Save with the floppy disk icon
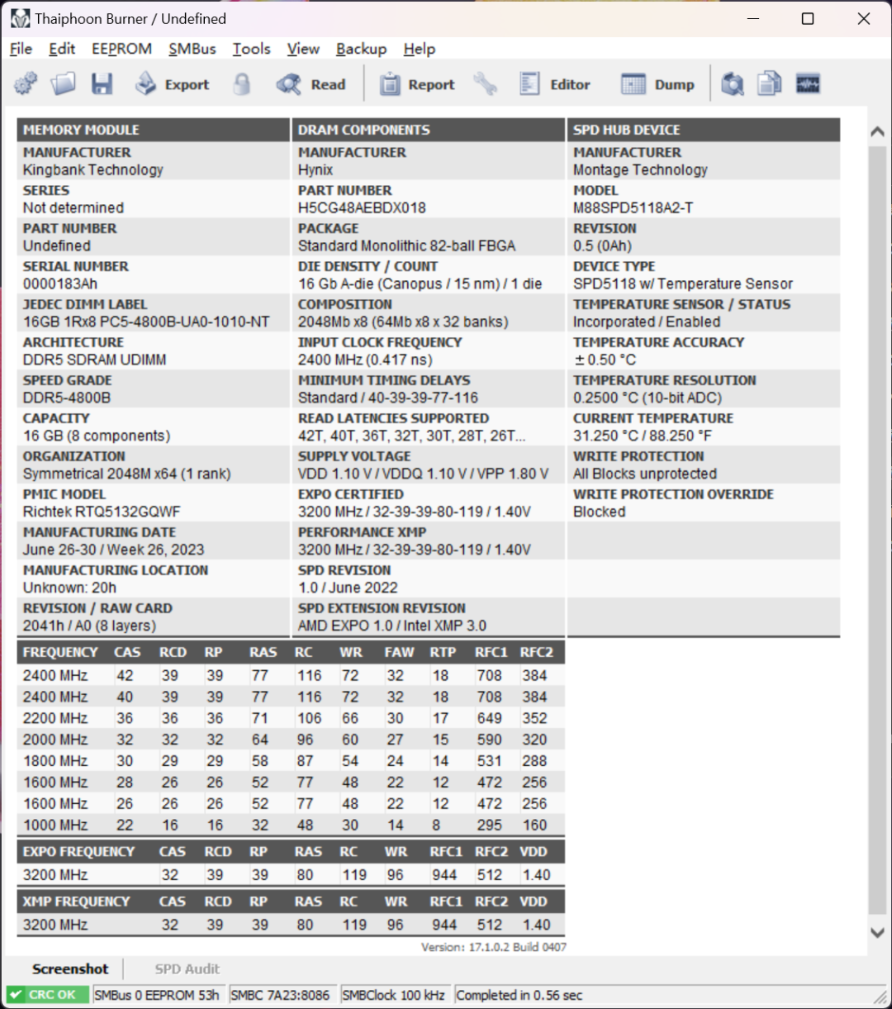 (102, 84)
